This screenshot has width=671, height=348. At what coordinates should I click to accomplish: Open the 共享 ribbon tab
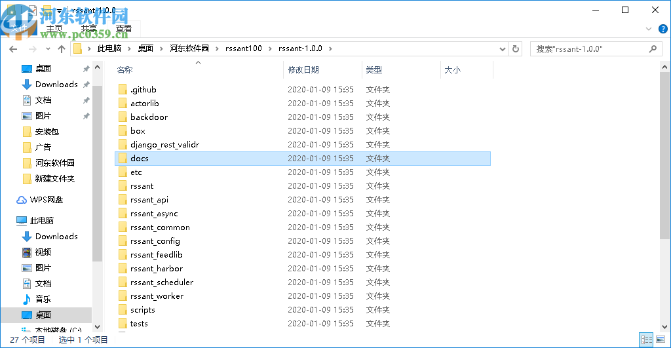[x=89, y=29]
